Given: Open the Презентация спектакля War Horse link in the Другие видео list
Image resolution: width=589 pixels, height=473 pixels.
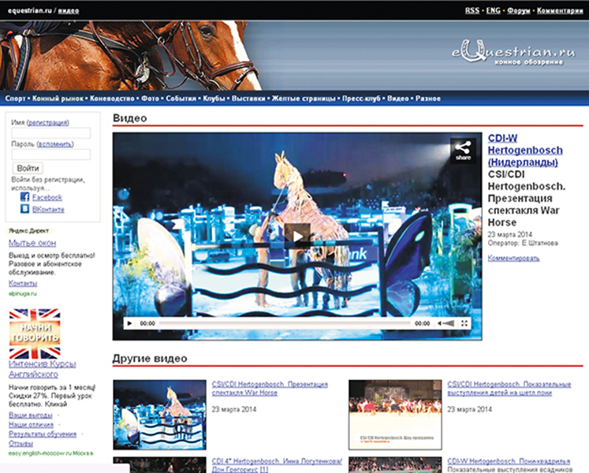Looking at the screenshot, I should tap(270, 389).
